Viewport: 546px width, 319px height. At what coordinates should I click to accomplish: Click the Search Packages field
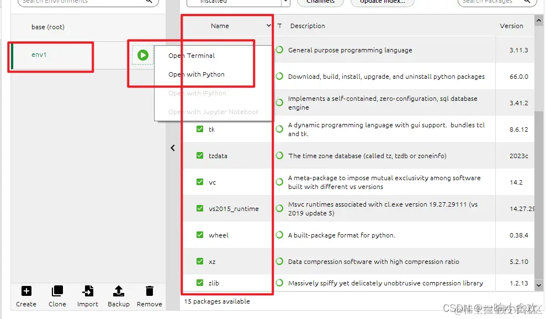tap(496, 2)
